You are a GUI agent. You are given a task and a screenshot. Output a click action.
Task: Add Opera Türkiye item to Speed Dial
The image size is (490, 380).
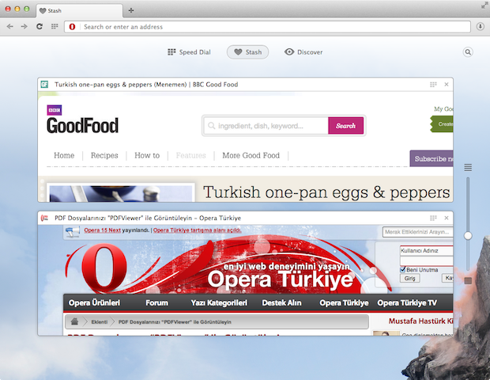pyautogui.click(x=433, y=218)
